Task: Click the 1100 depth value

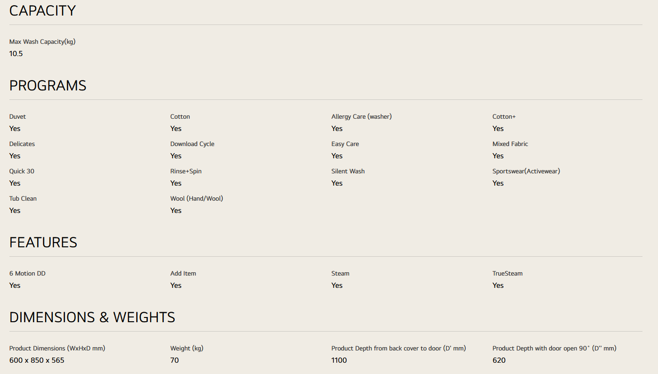Action: pos(339,360)
